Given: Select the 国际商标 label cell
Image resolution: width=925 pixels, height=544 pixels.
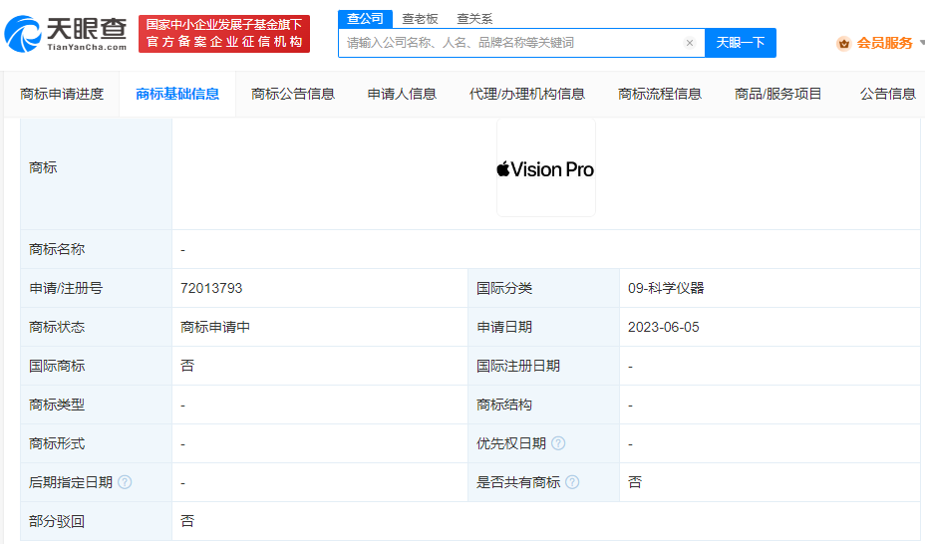Looking at the screenshot, I should (96, 366).
